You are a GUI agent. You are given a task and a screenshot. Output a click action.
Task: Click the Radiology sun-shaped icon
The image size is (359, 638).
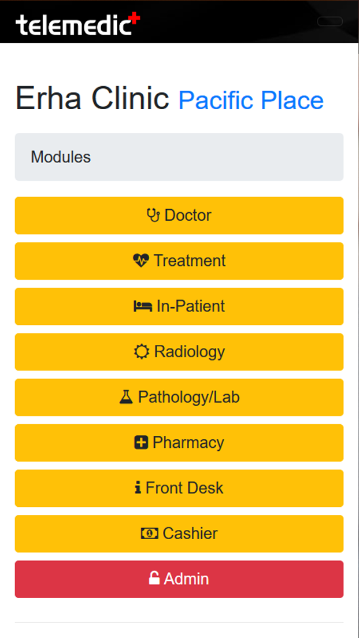pos(142,352)
